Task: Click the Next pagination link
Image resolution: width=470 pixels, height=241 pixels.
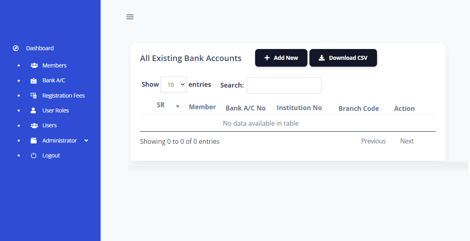Action: [x=407, y=141]
